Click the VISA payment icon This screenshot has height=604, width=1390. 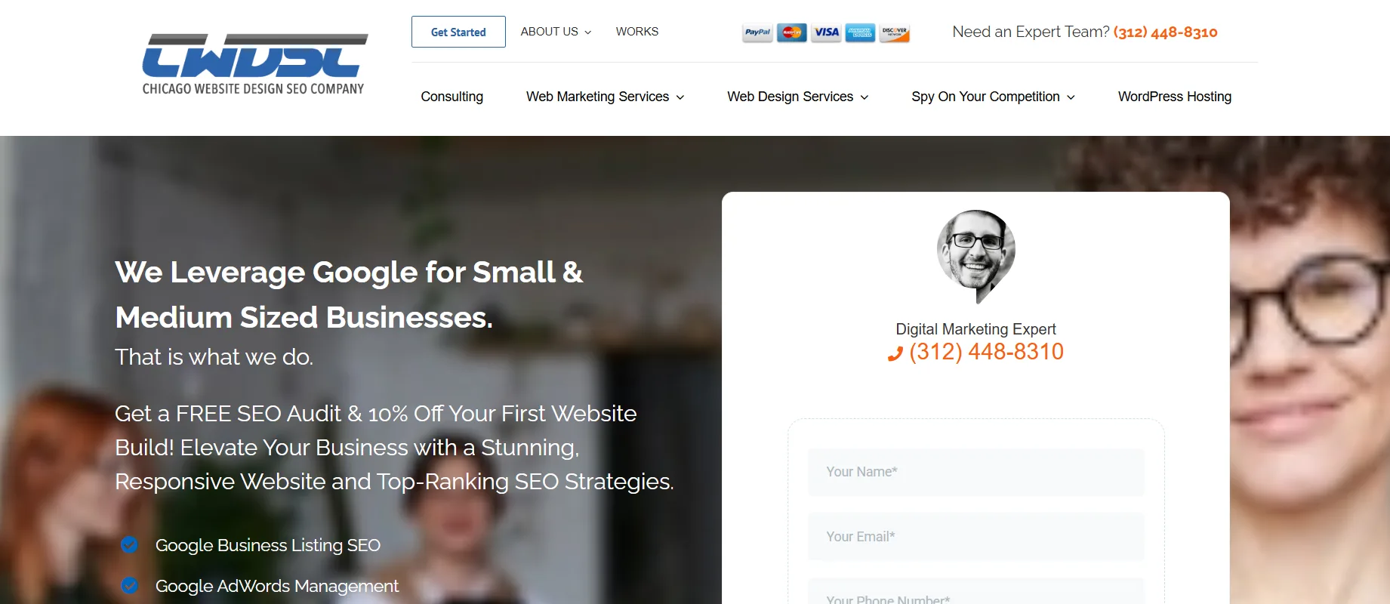(826, 32)
